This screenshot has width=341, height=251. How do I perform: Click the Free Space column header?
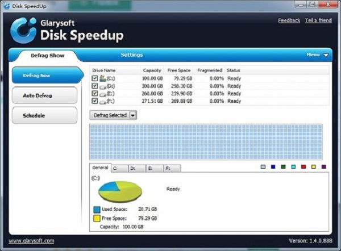click(x=179, y=70)
